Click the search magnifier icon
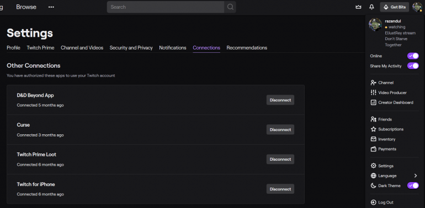This screenshot has height=208, width=425. point(230,7)
